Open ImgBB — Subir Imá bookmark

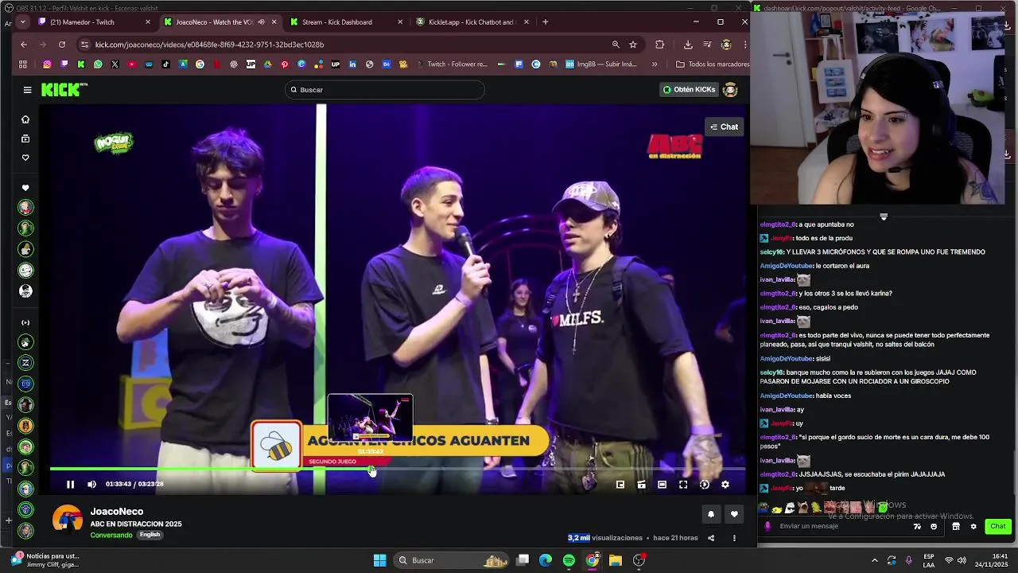[x=601, y=64]
